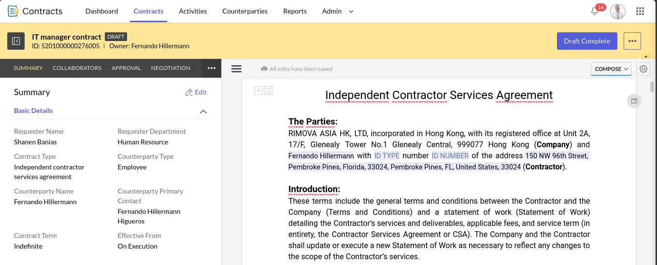Switch to the Collaborators tab
Screen dimensions: 657x265
pos(77,68)
